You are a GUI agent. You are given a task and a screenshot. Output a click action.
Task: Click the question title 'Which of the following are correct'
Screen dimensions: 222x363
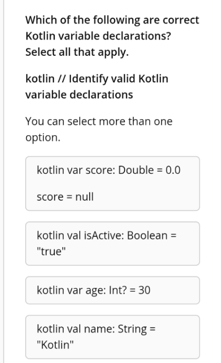point(112,20)
